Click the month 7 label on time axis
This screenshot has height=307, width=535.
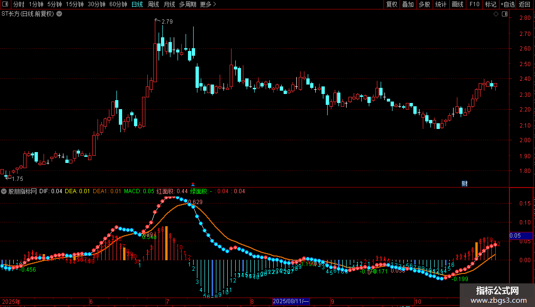point(168,301)
